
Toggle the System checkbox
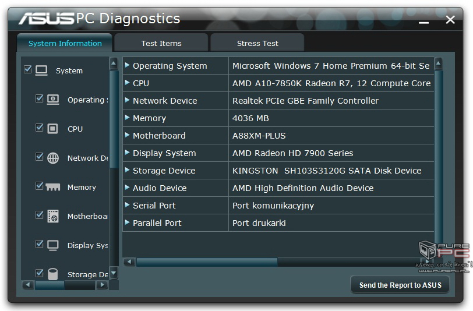28,69
